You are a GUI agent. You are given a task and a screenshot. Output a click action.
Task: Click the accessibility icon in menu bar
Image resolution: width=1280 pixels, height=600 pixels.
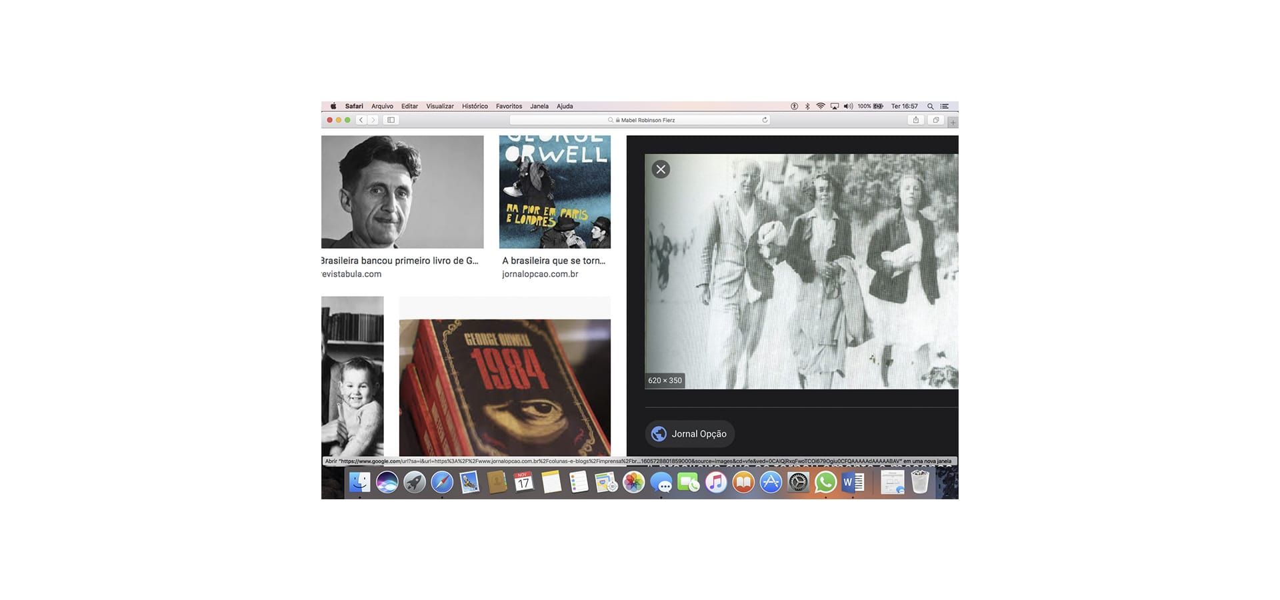pos(794,106)
